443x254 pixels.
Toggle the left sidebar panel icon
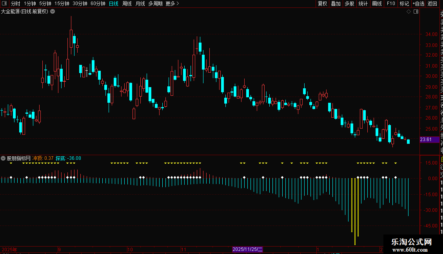tap(4, 4)
